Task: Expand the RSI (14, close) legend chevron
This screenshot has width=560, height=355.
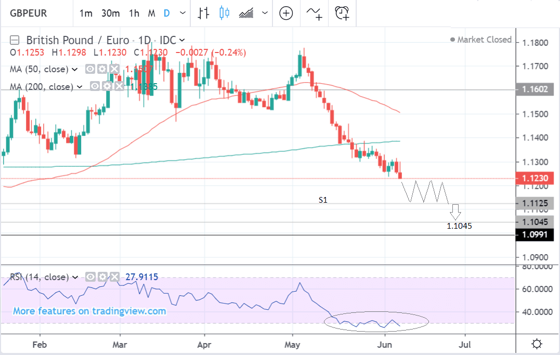Action: point(75,277)
